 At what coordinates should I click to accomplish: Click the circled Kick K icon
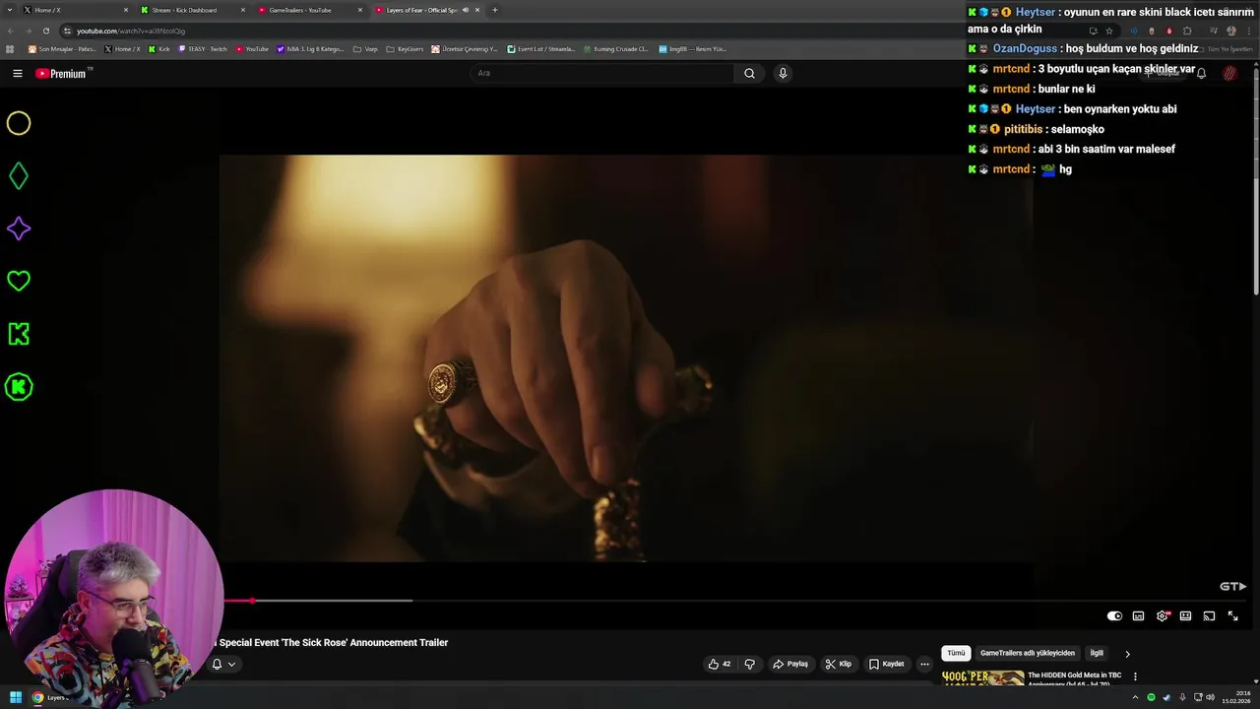[x=19, y=387]
